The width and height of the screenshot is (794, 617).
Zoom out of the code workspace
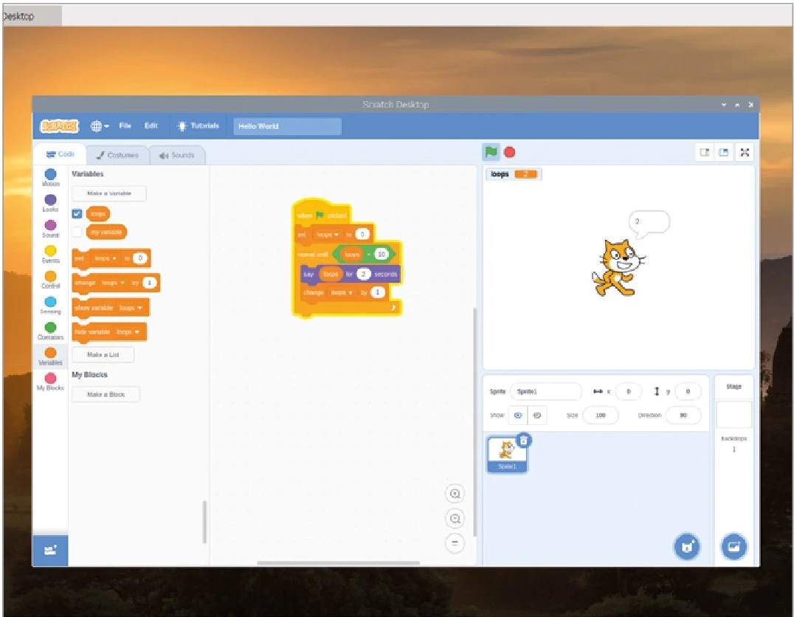coord(455,520)
